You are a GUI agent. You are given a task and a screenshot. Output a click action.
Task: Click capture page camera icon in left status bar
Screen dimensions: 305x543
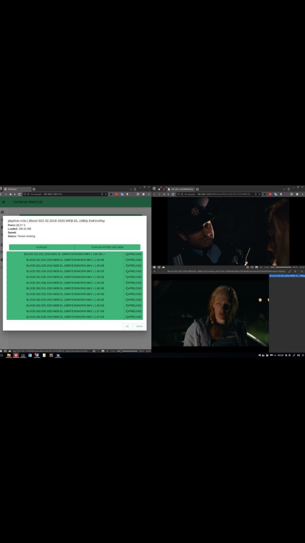coord(94,351)
